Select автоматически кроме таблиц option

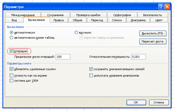tap(11, 38)
